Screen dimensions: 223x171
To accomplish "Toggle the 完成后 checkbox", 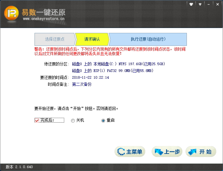I will (x=36, y=120).
